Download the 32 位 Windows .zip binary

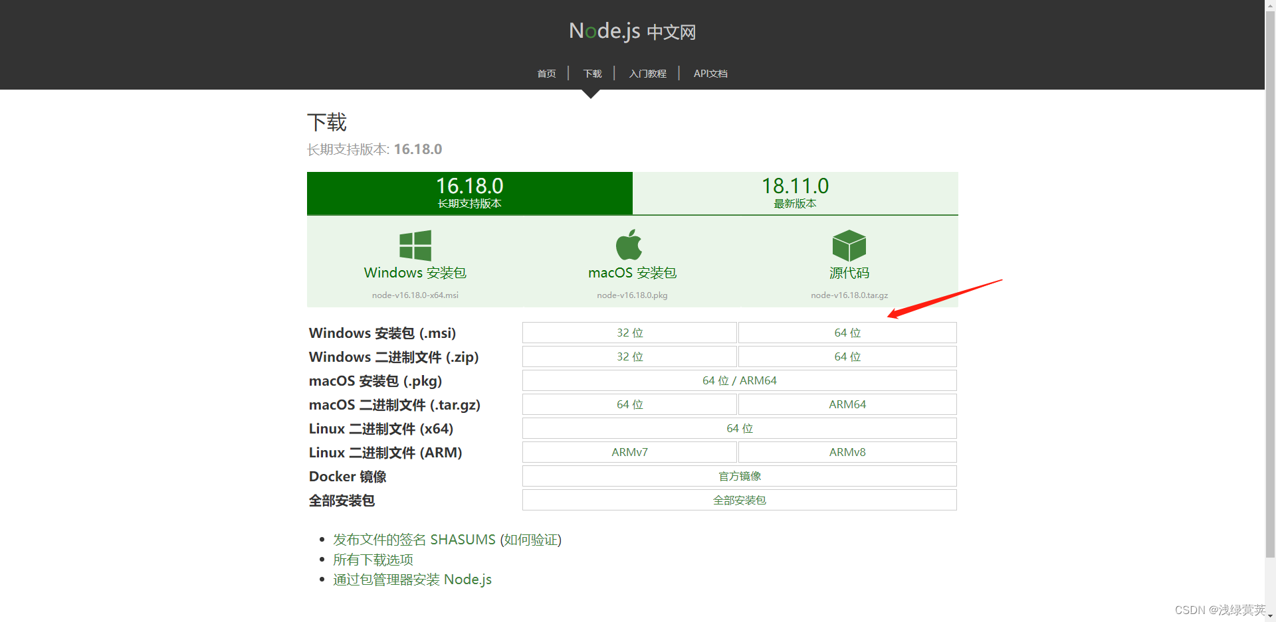[x=629, y=356]
